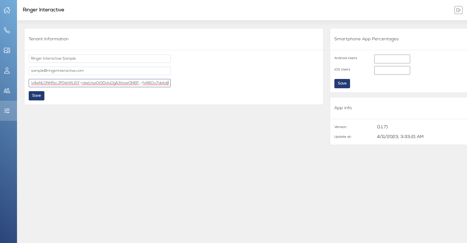The width and height of the screenshot is (467, 243).
Task: Save the Smartphone App Percentages
Action: pos(342,83)
